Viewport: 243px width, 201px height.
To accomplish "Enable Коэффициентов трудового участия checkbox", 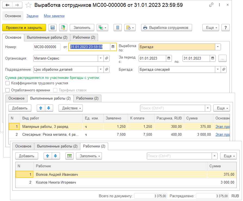I will [8, 83].
